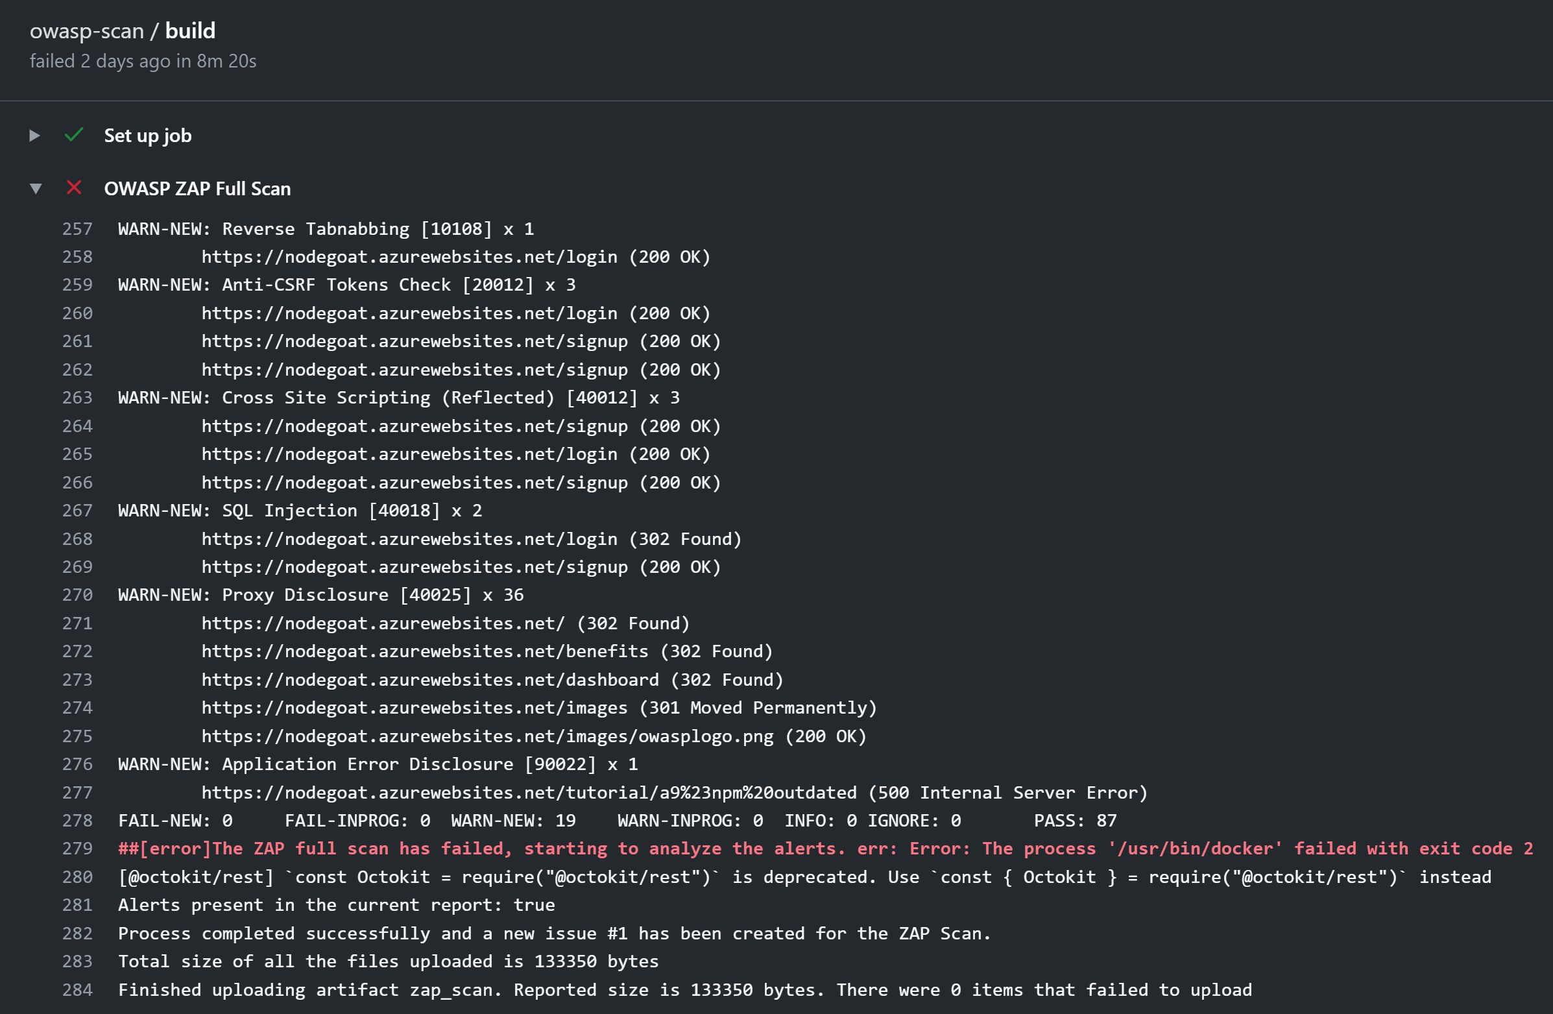Expand the Set up job step
This screenshot has height=1014, width=1553.
click(34, 136)
